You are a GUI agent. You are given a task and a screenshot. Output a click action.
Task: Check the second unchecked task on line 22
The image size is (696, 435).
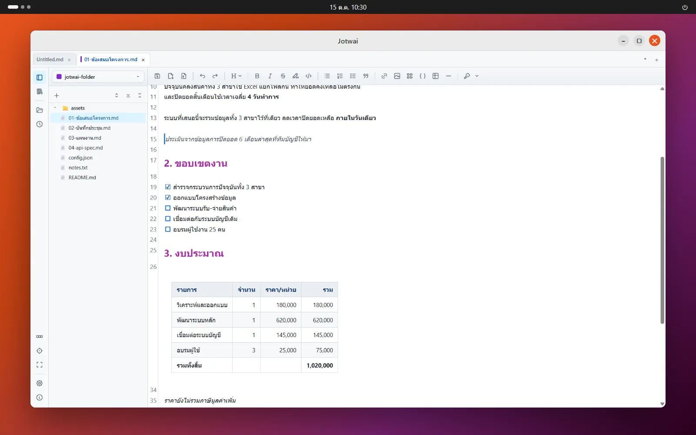(168, 219)
